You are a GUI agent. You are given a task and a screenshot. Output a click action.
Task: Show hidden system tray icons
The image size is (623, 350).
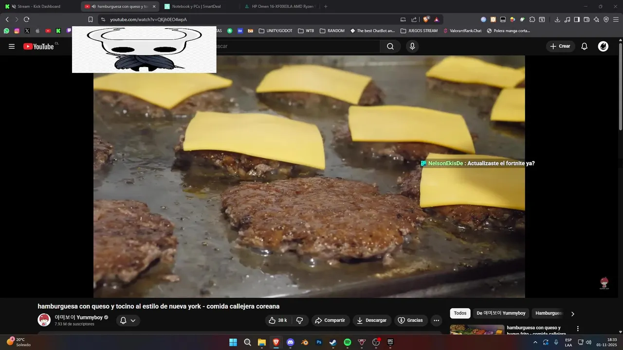coord(535,342)
